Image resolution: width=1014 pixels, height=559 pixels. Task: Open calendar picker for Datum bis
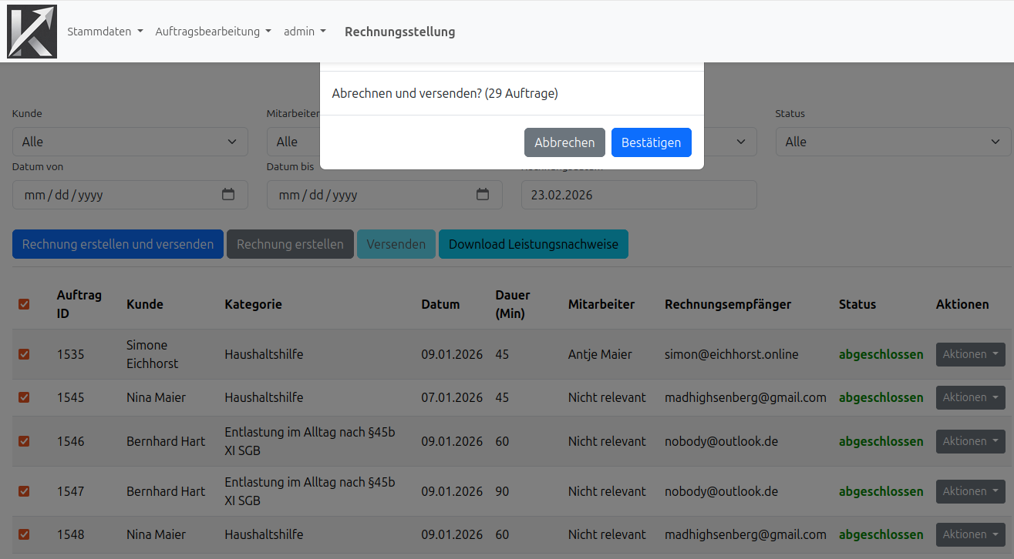[483, 195]
